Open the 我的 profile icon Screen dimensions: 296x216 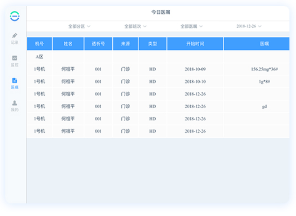[15, 103]
